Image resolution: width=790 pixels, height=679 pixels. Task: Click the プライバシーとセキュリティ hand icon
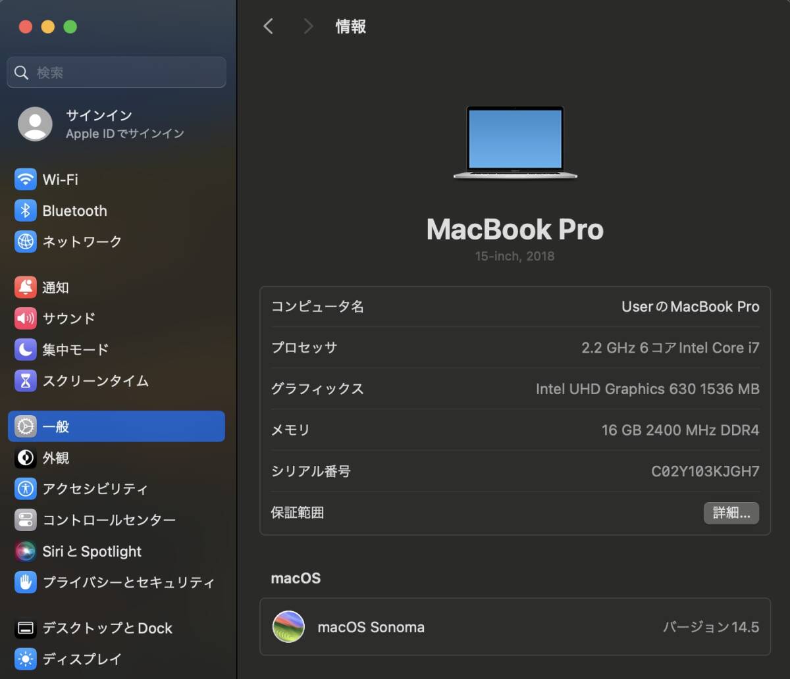(x=26, y=582)
